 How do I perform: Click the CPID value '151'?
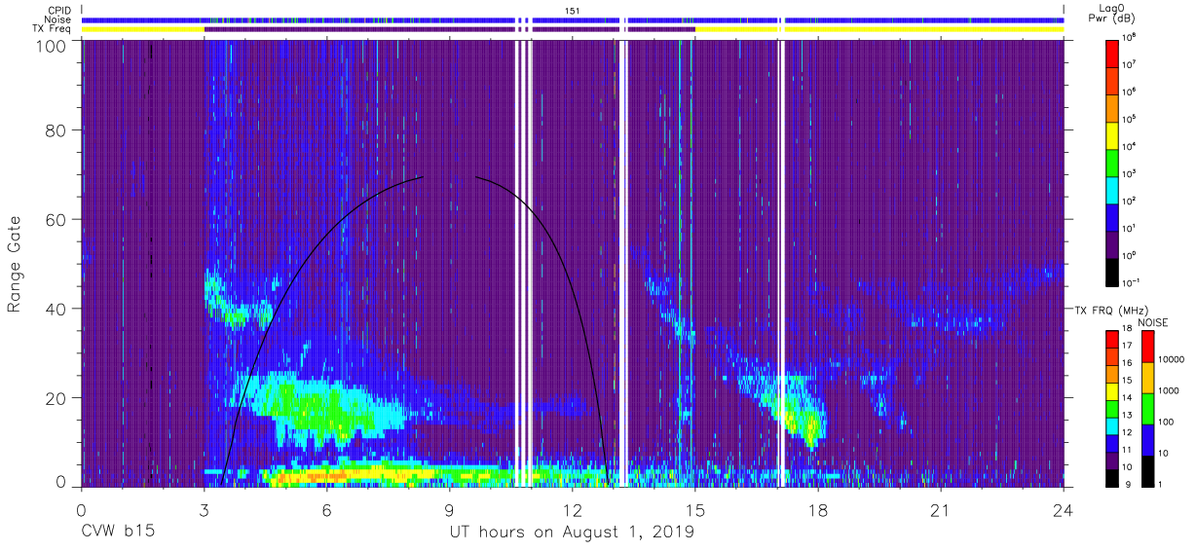click(572, 10)
